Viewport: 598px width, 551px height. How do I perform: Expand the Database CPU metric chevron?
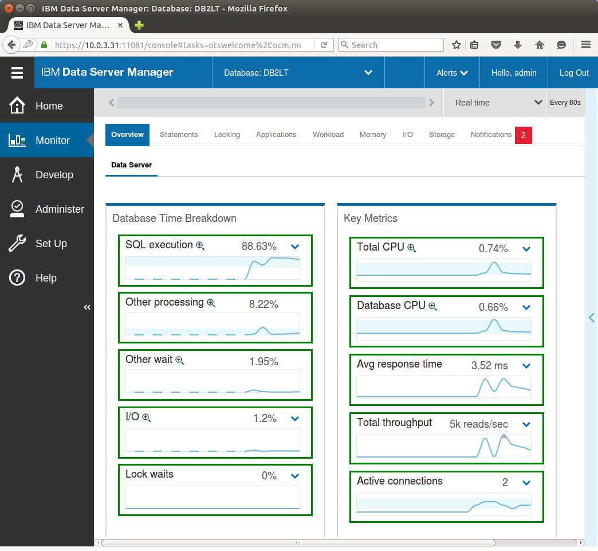tap(526, 307)
